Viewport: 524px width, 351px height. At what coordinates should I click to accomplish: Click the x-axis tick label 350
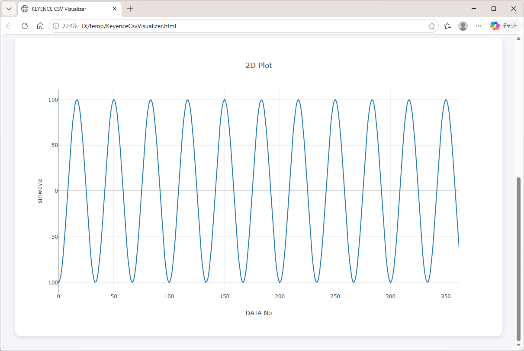pyautogui.click(x=446, y=296)
